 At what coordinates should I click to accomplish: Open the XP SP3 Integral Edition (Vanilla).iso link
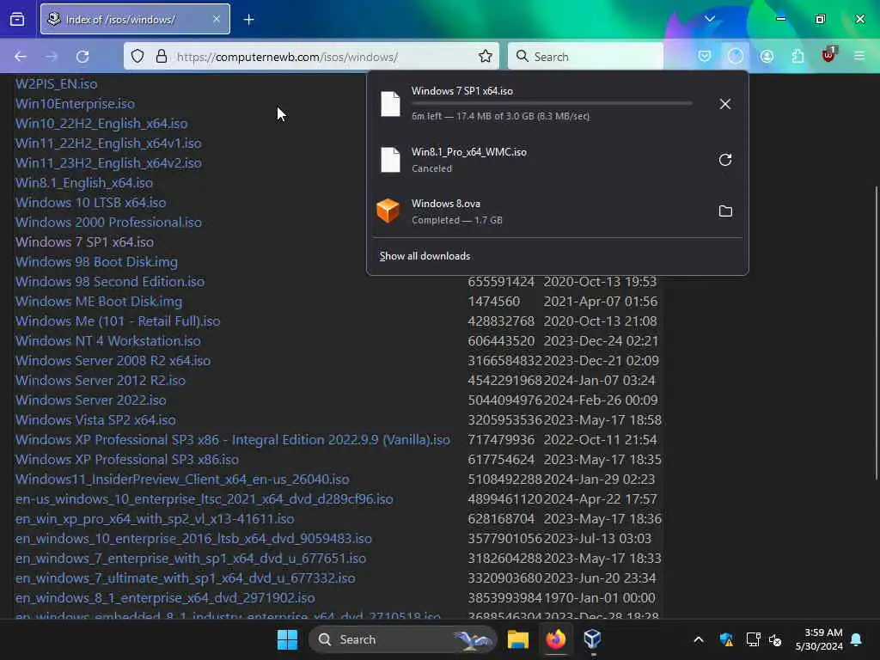(x=232, y=439)
